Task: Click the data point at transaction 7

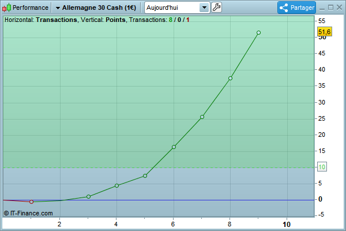Action: (202, 117)
